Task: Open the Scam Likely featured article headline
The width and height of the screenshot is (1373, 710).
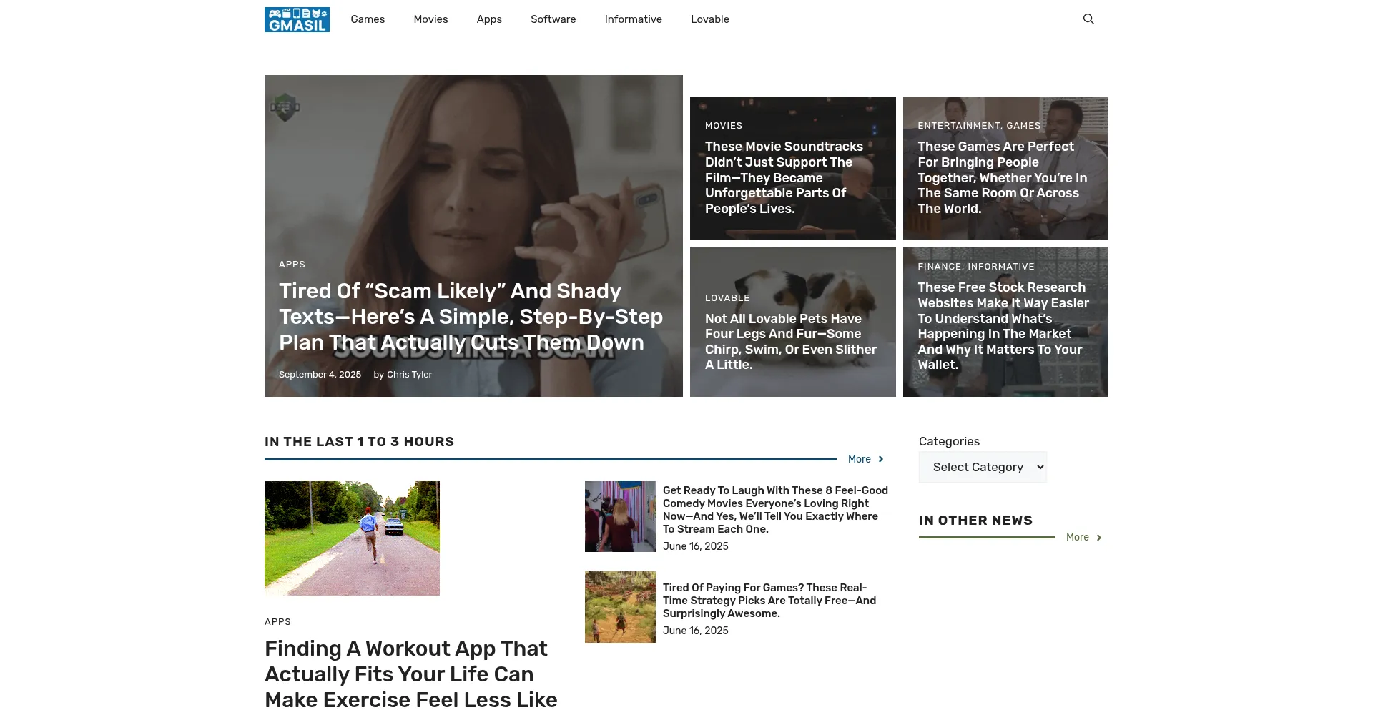Action: 470,317
